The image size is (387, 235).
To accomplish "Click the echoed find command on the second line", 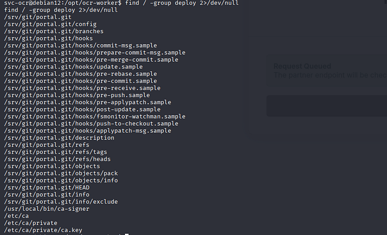I will [x=60, y=10].
